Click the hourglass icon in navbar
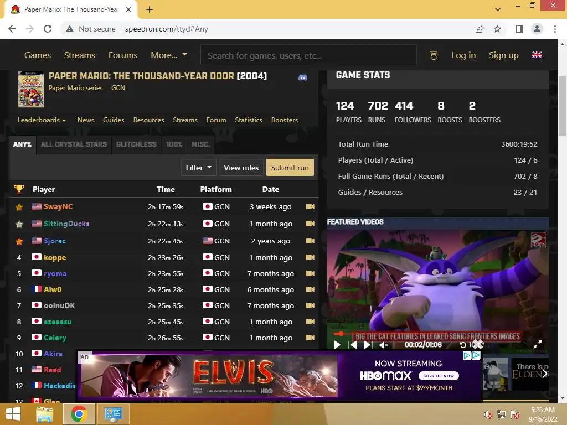567x425 pixels. [x=434, y=55]
